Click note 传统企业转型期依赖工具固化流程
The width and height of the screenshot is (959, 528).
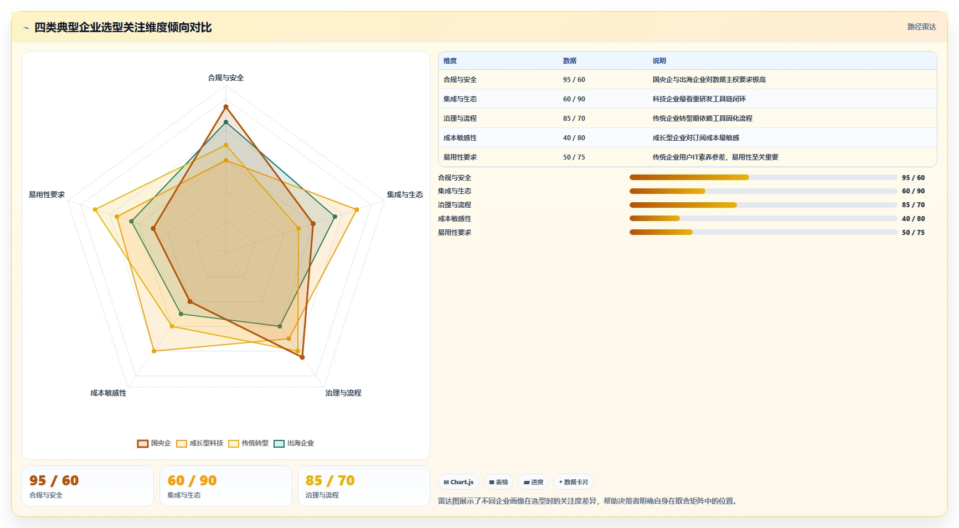coord(703,119)
